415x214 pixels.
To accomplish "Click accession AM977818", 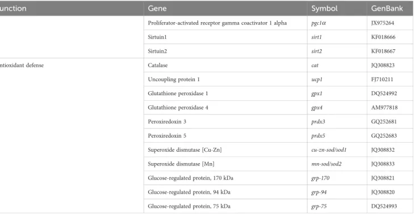I will [x=384, y=108].
